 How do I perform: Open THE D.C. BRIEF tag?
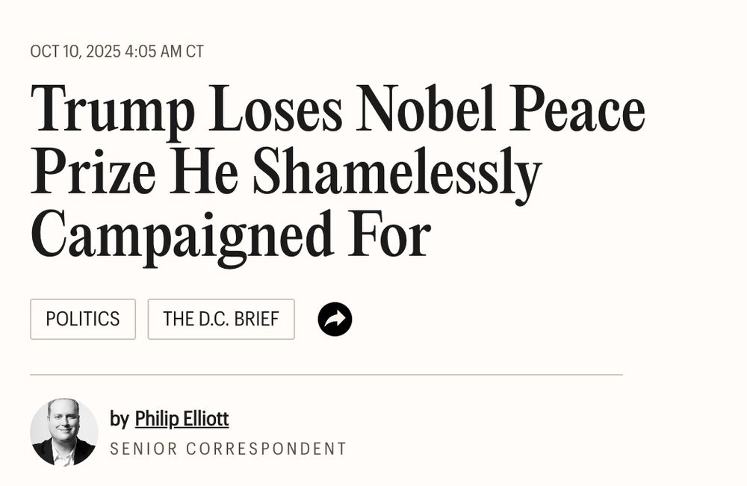point(221,320)
